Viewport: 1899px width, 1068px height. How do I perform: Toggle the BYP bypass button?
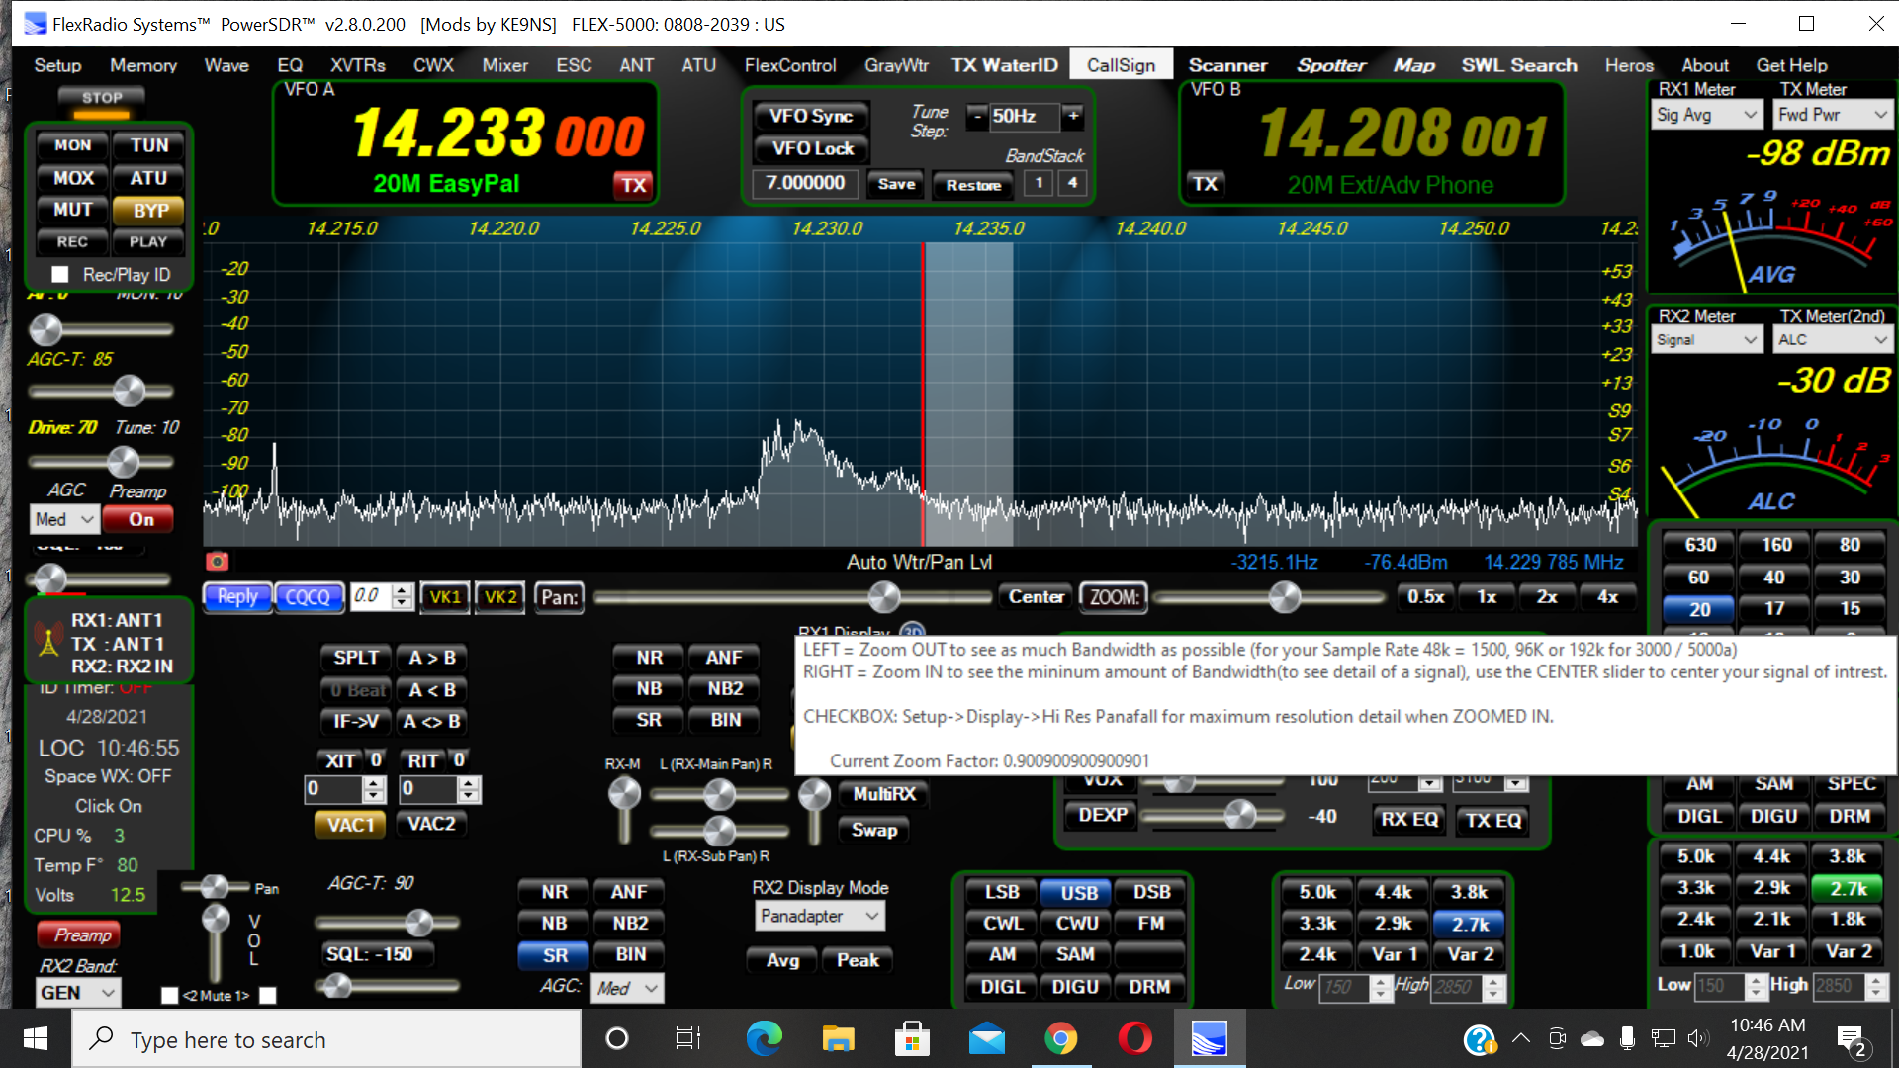click(149, 210)
